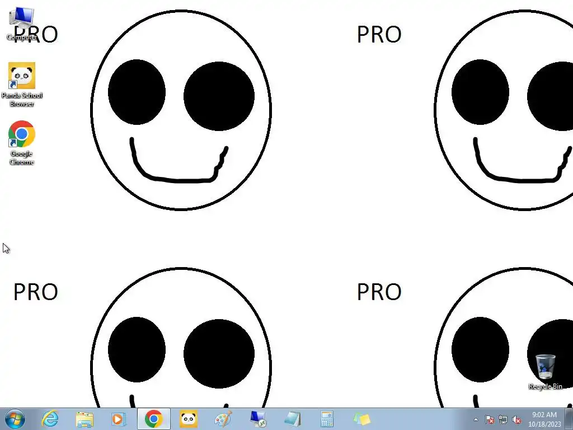Open Remote Desktop Connection in taskbar
Image resolution: width=573 pixels, height=430 pixels.
coord(257,419)
